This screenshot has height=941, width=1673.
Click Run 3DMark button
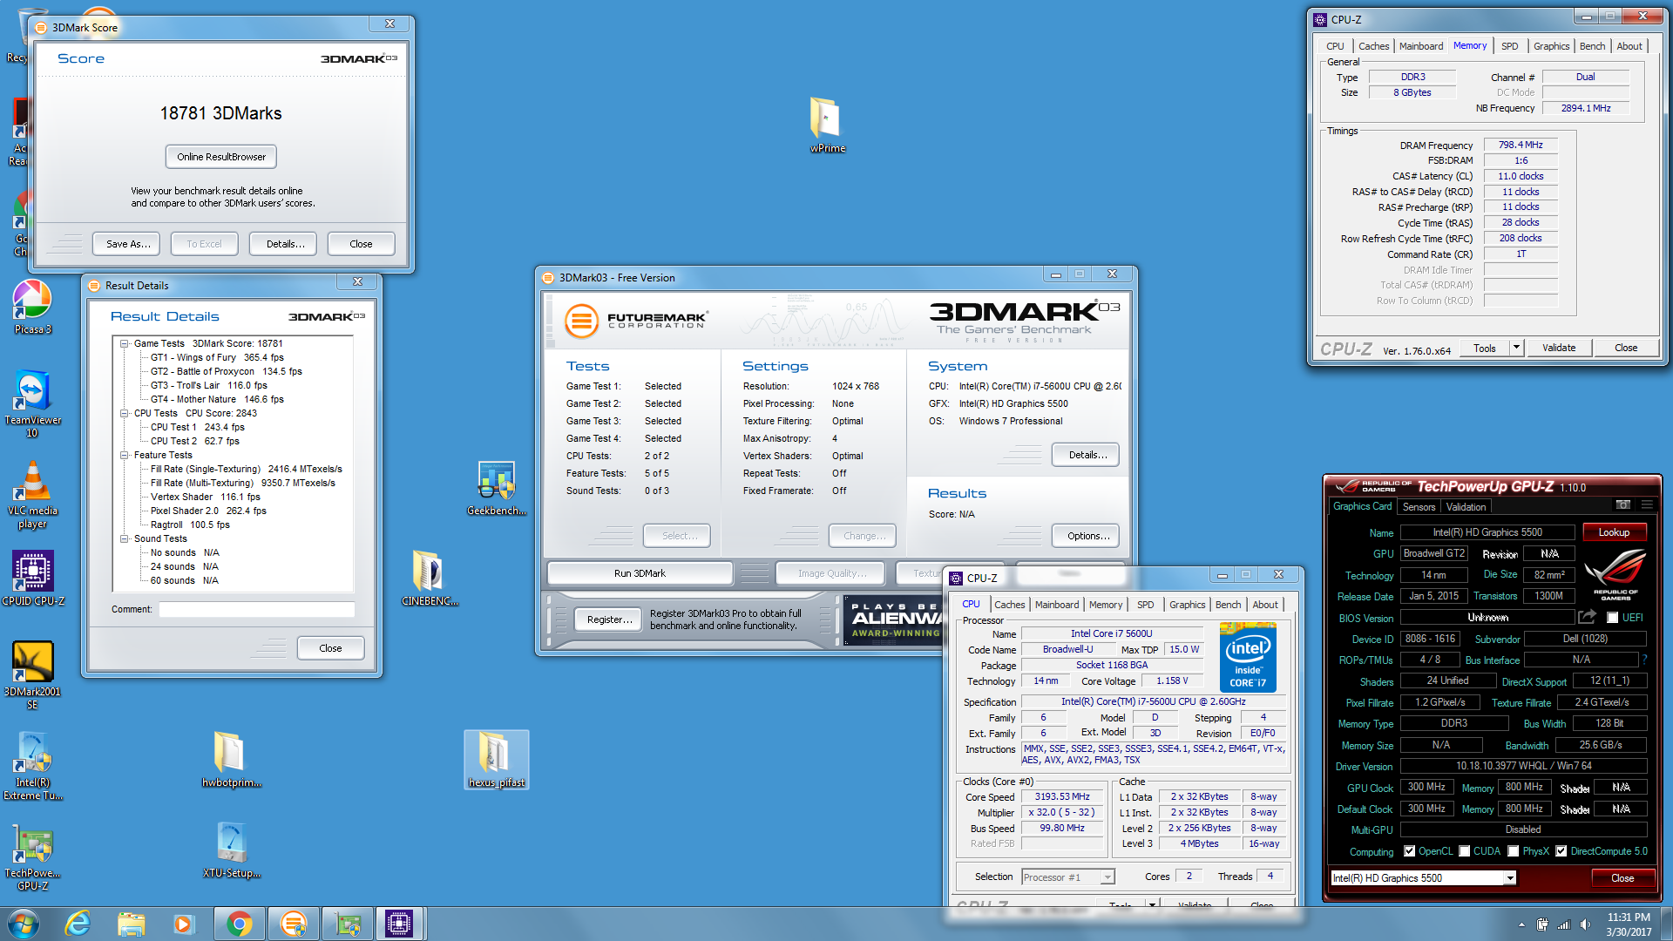[x=640, y=573]
